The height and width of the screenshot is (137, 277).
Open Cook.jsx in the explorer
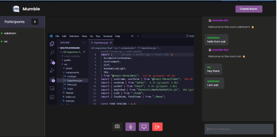(71, 76)
